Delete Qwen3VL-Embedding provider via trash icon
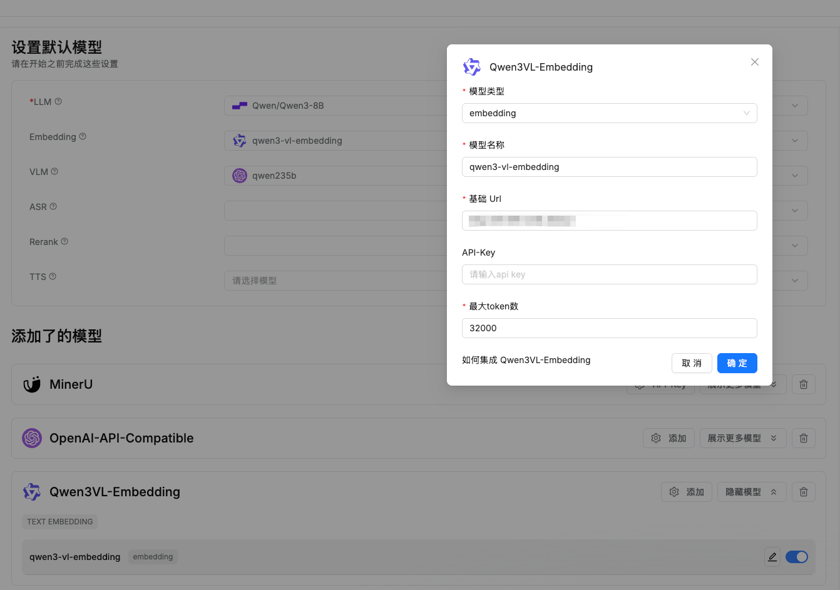Screen dimensions: 840x590 803,492
